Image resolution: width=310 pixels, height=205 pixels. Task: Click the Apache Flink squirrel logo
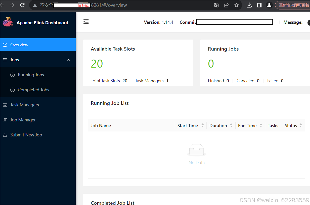point(8,22)
